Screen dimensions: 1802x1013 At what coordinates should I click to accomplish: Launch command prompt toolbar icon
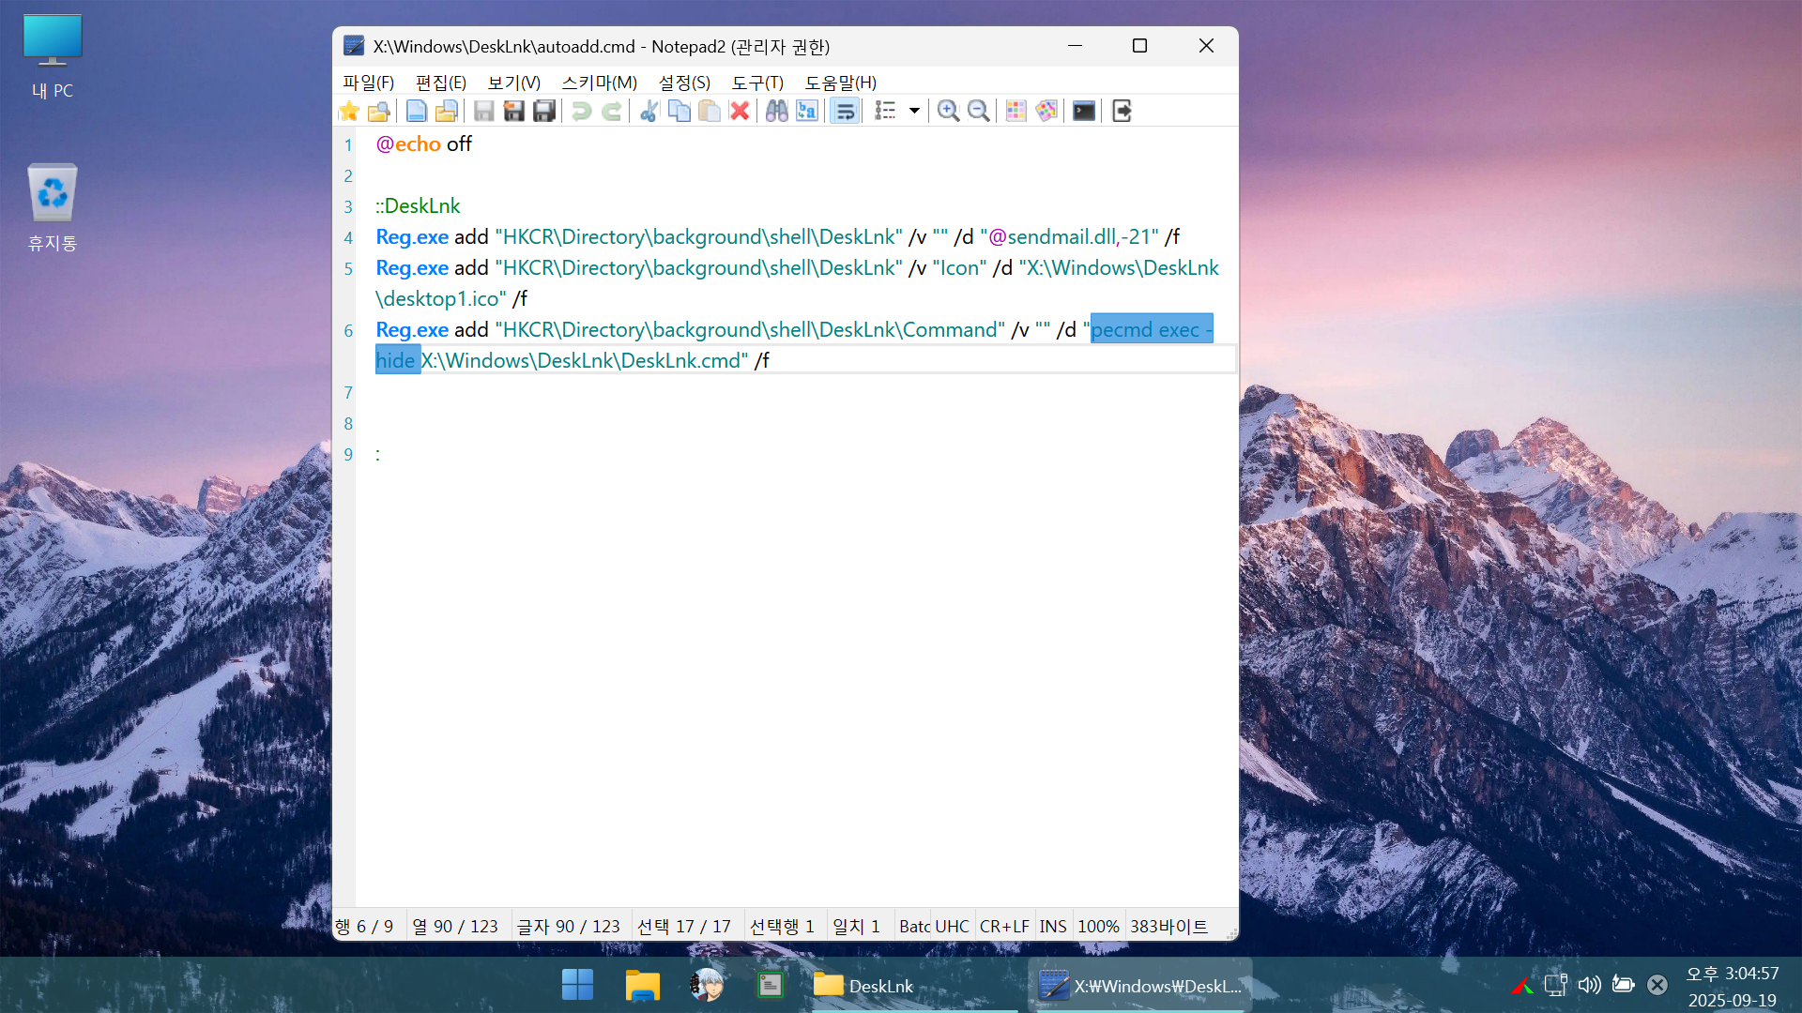[1084, 111]
